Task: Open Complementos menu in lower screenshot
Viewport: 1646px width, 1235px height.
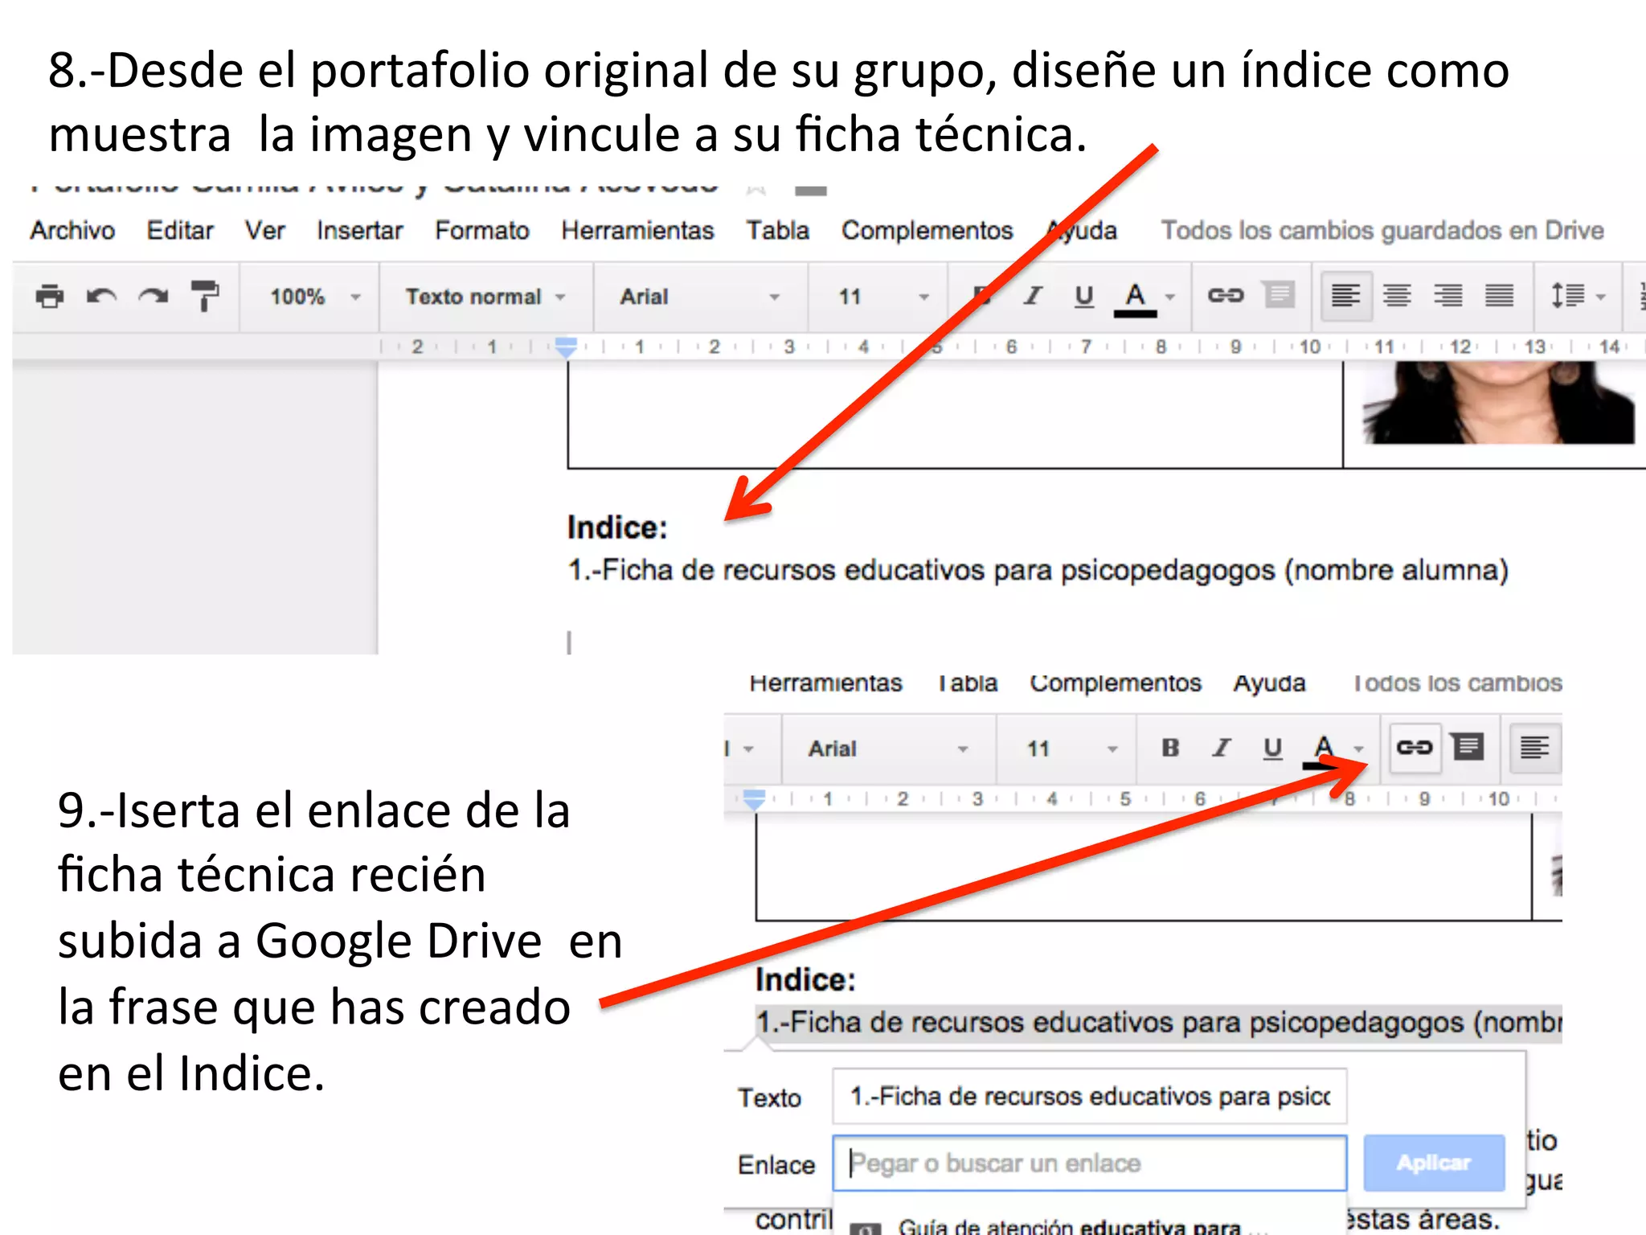Action: 1116,683
